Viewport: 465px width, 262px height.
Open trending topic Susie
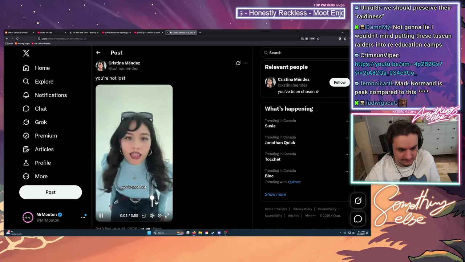pyautogui.click(x=270, y=126)
